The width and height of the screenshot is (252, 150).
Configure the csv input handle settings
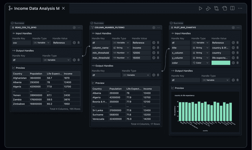point(74,43)
